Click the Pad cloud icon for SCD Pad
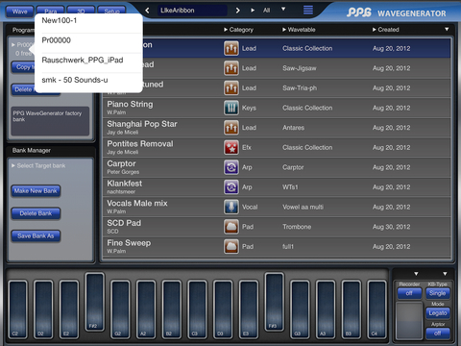The width and height of the screenshot is (461, 346). [231, 227]
